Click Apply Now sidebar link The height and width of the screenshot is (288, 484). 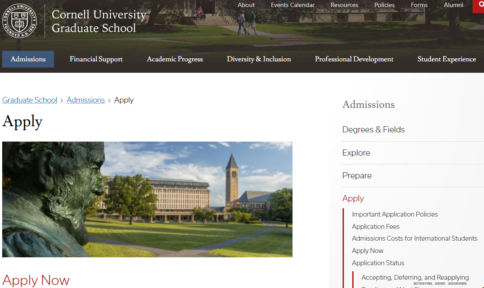tap(368, 251)
